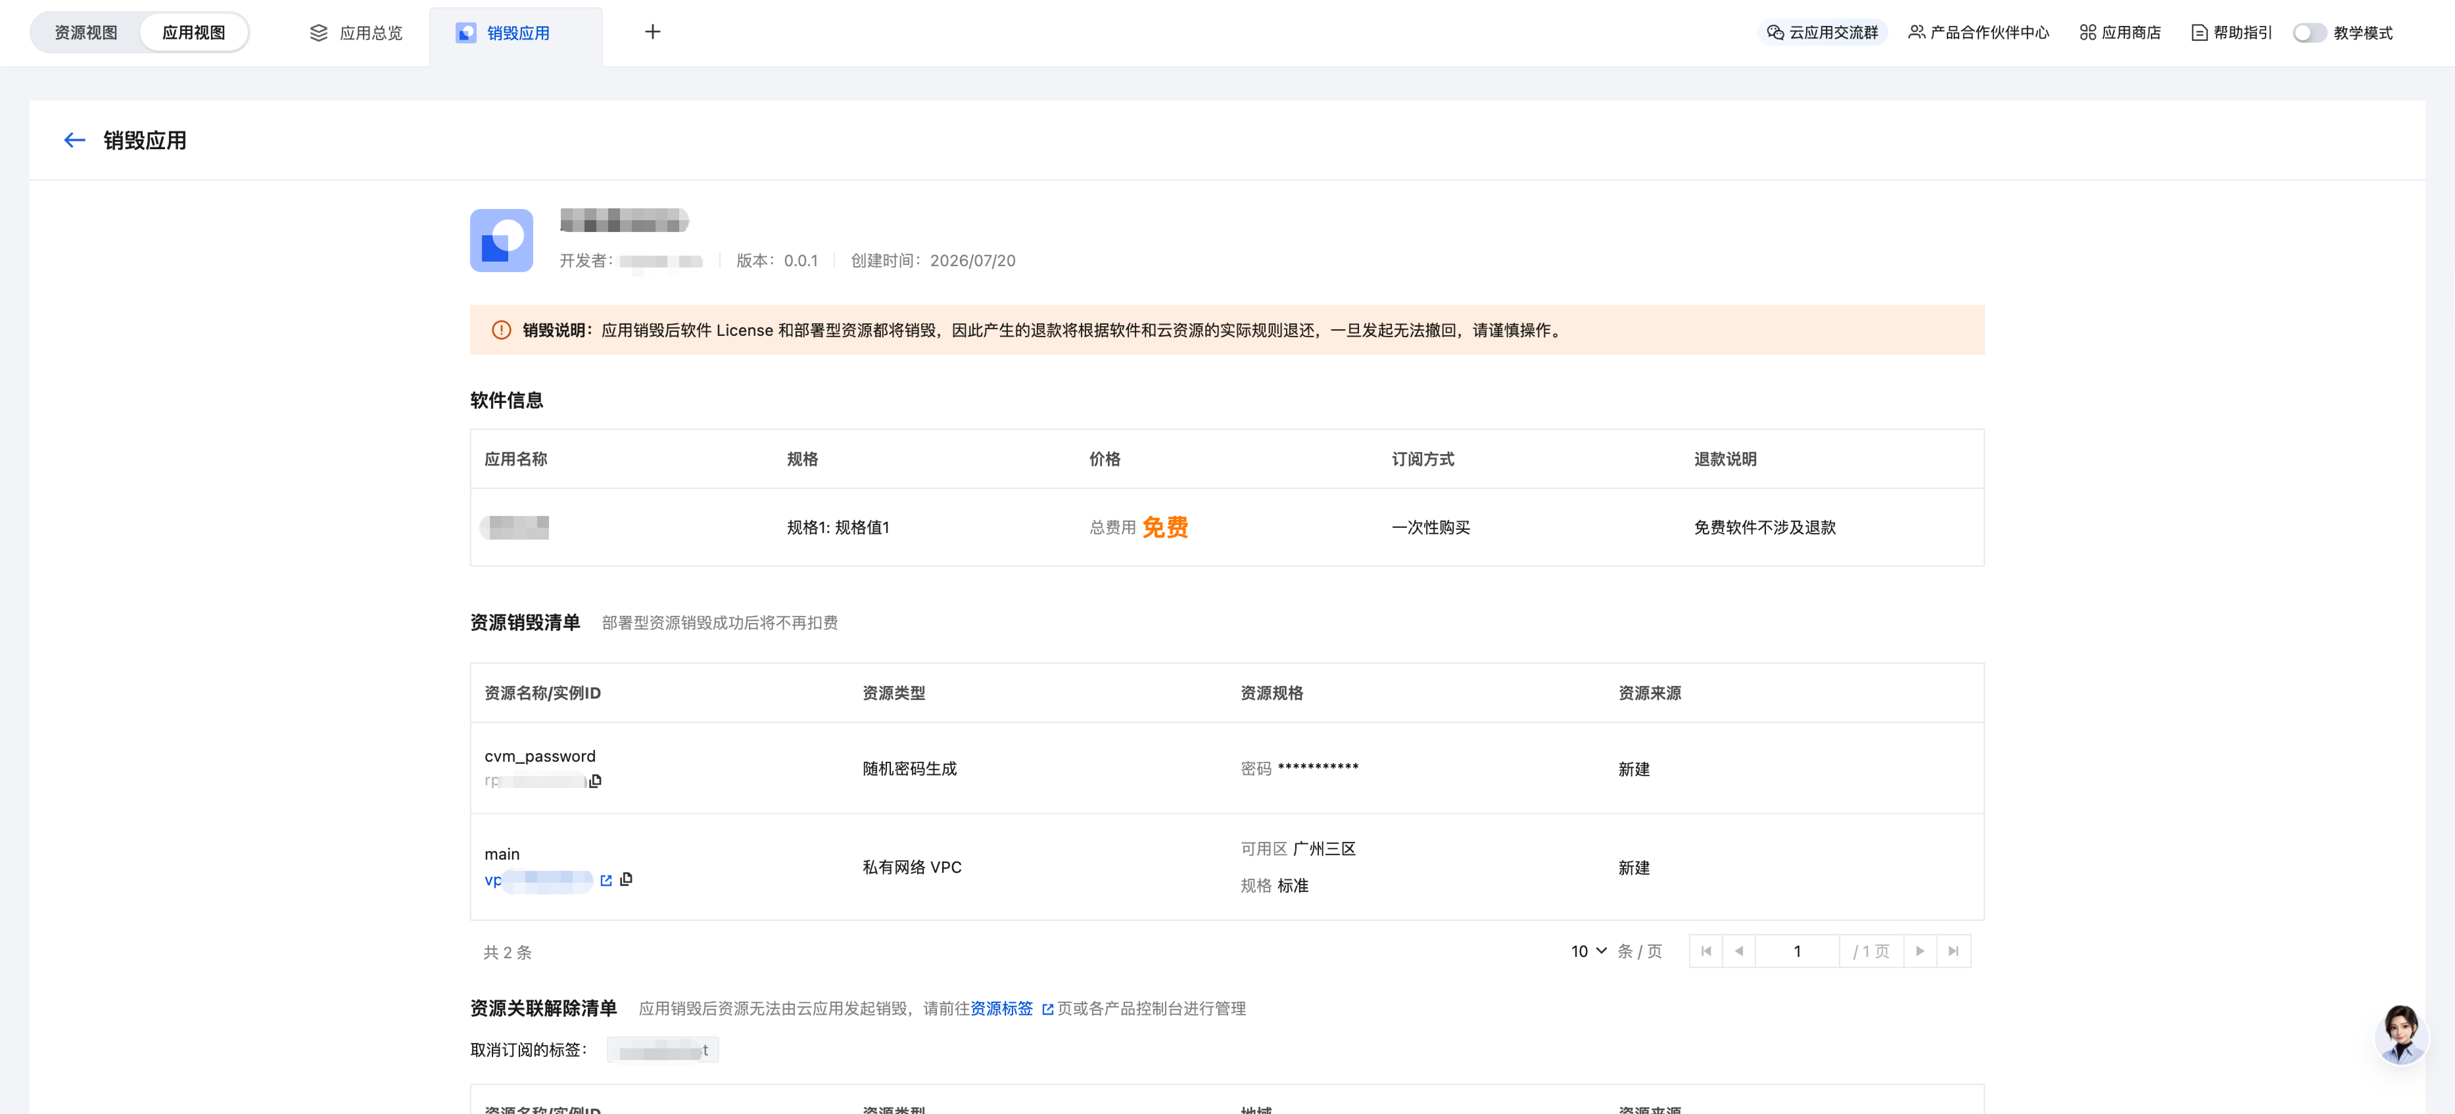2455x1114 pixels.
Task: Click the page number input field
Action: coord(1798,951)
